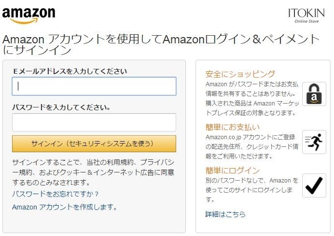The height and width of the screenshot is (236, 334).
Task: Focus the Eメールアドレス input field
Action: tap(94, 86)
